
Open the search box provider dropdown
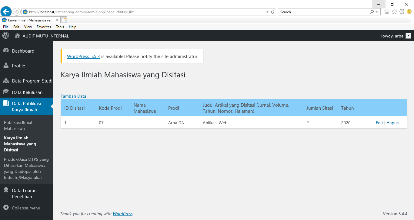pyautogui.click(x=376, y=11)
